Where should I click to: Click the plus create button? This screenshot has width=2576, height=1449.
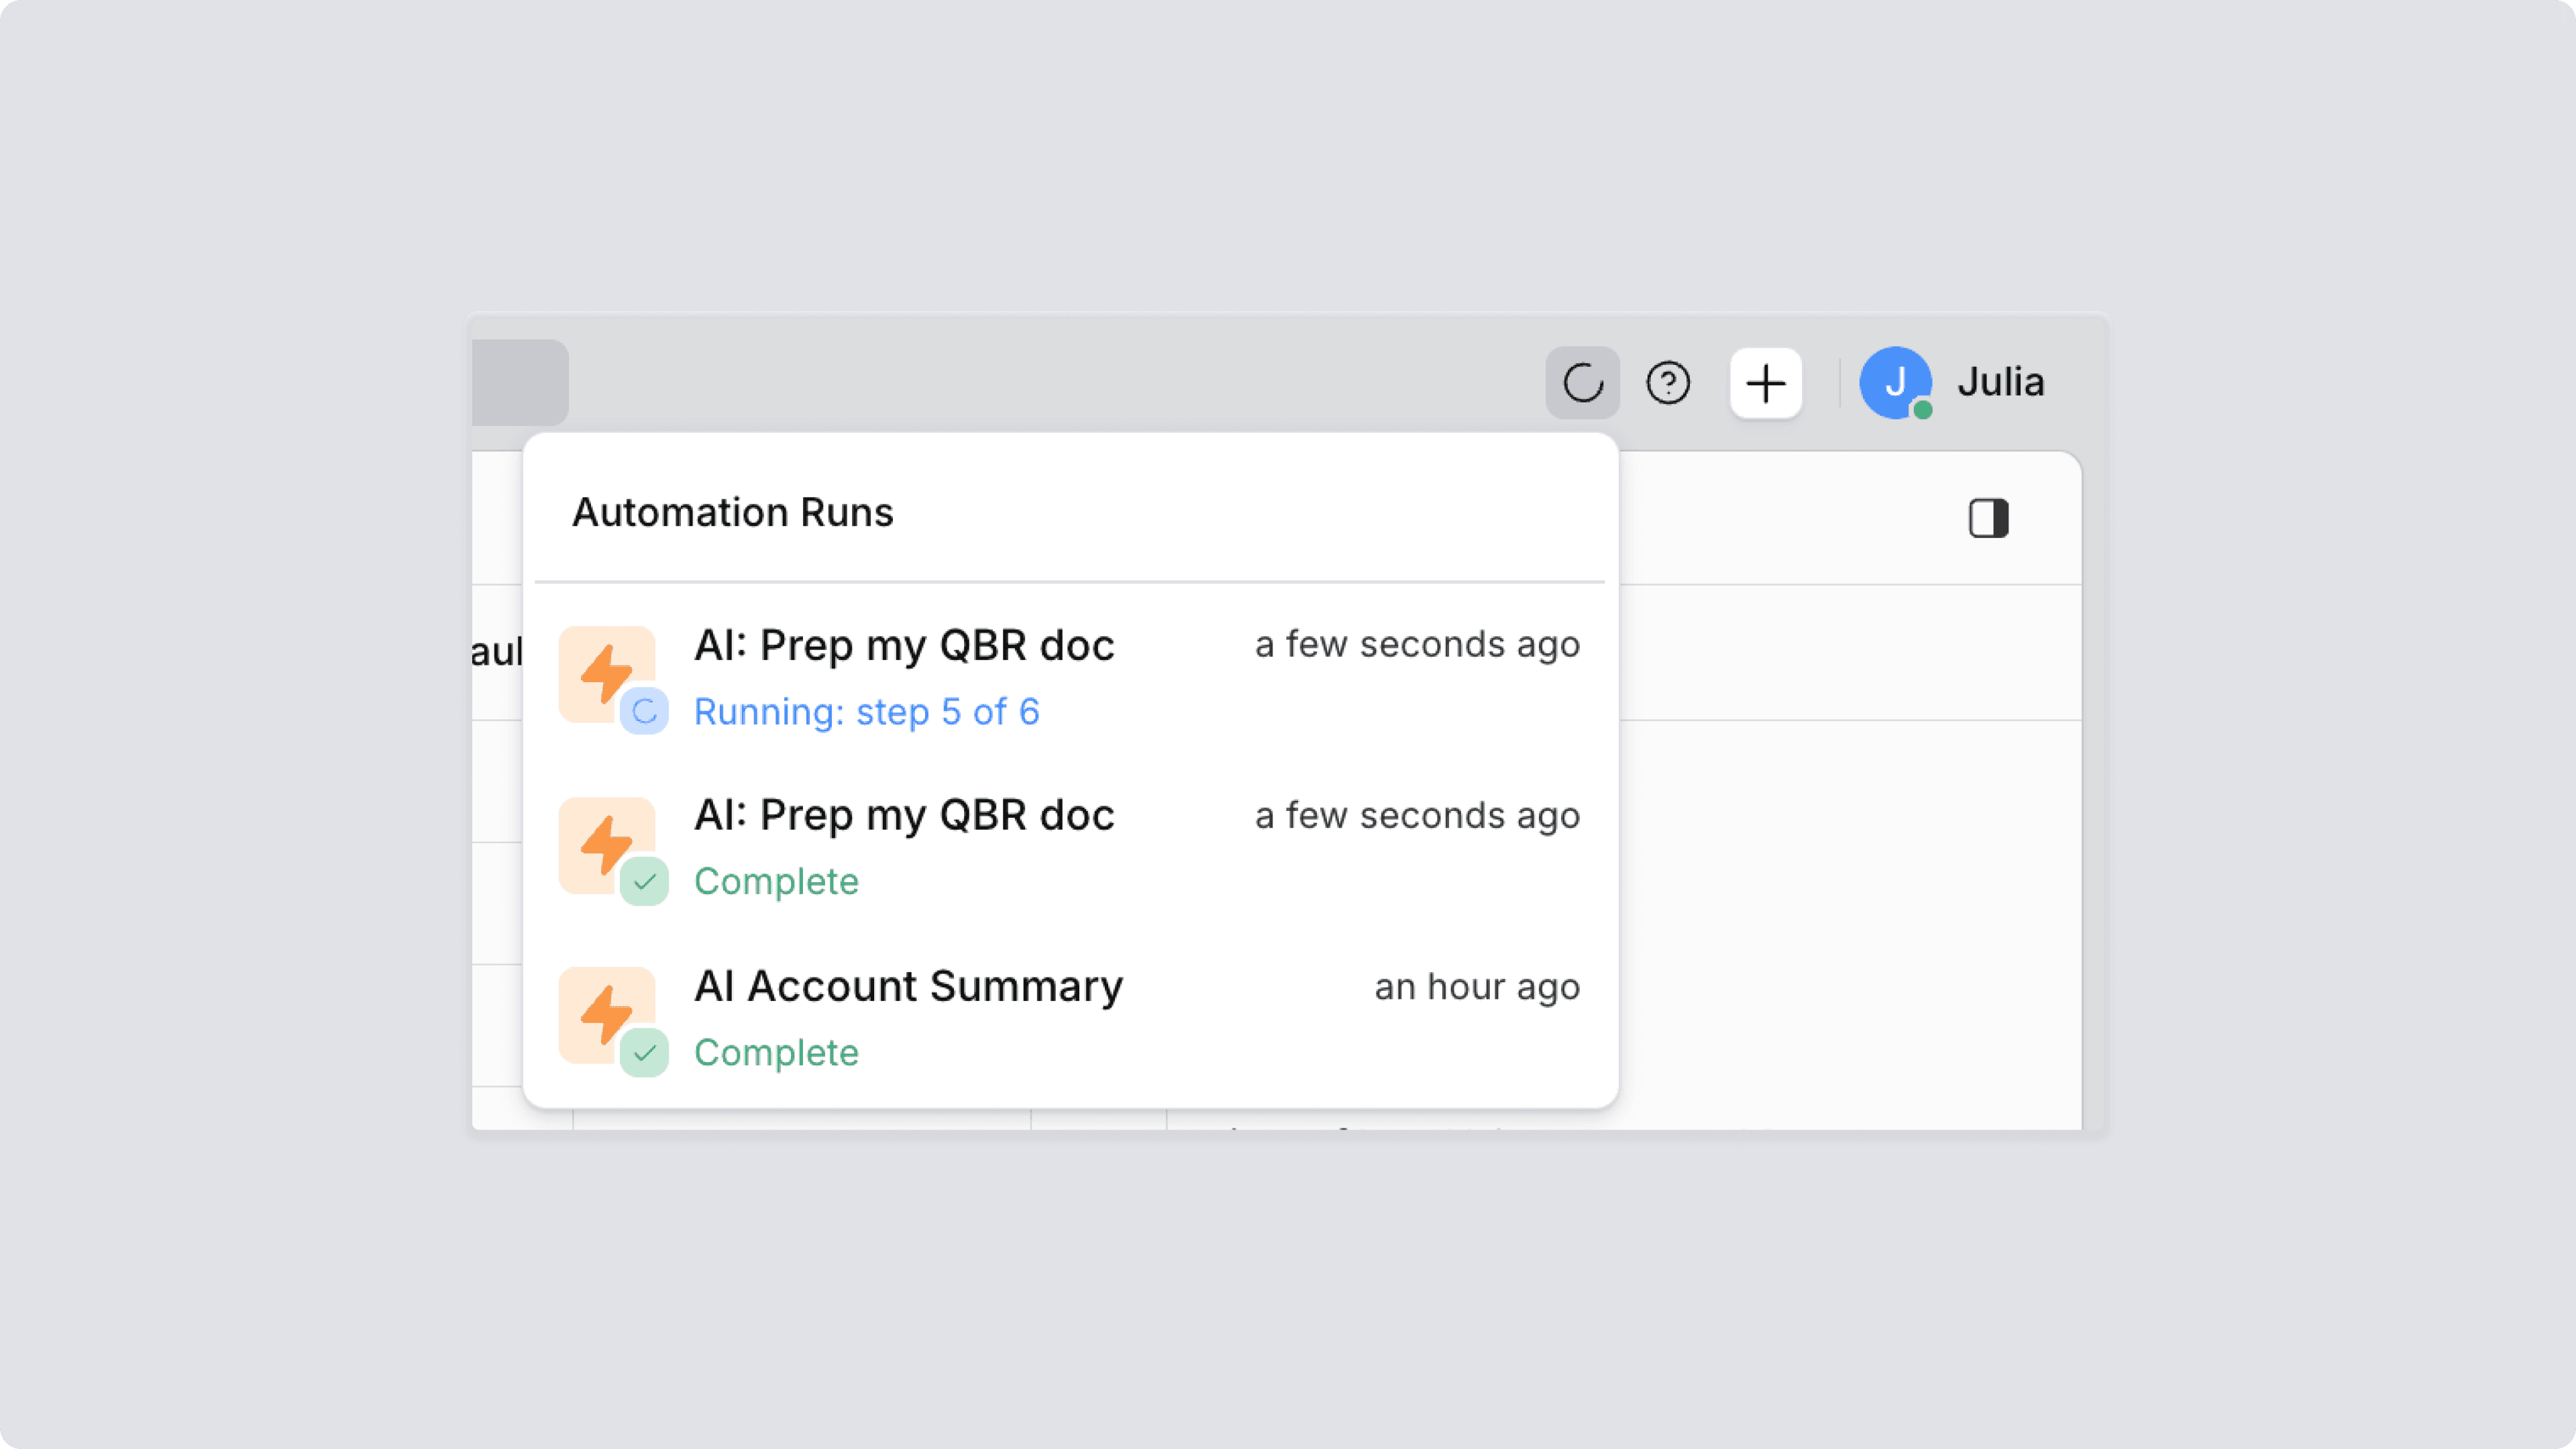click(x=1765, y=383)
